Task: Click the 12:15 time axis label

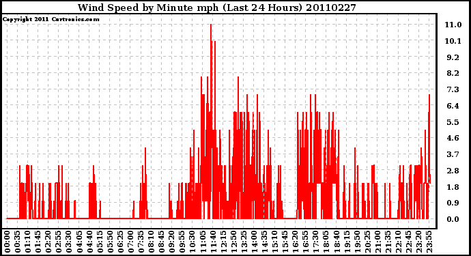Action: [x=223, y=242]
